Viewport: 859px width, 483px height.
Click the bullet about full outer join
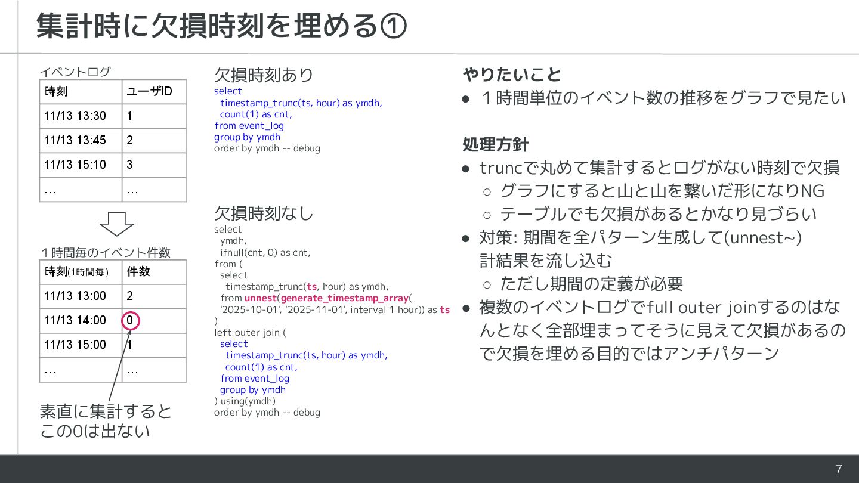(663, 330)
